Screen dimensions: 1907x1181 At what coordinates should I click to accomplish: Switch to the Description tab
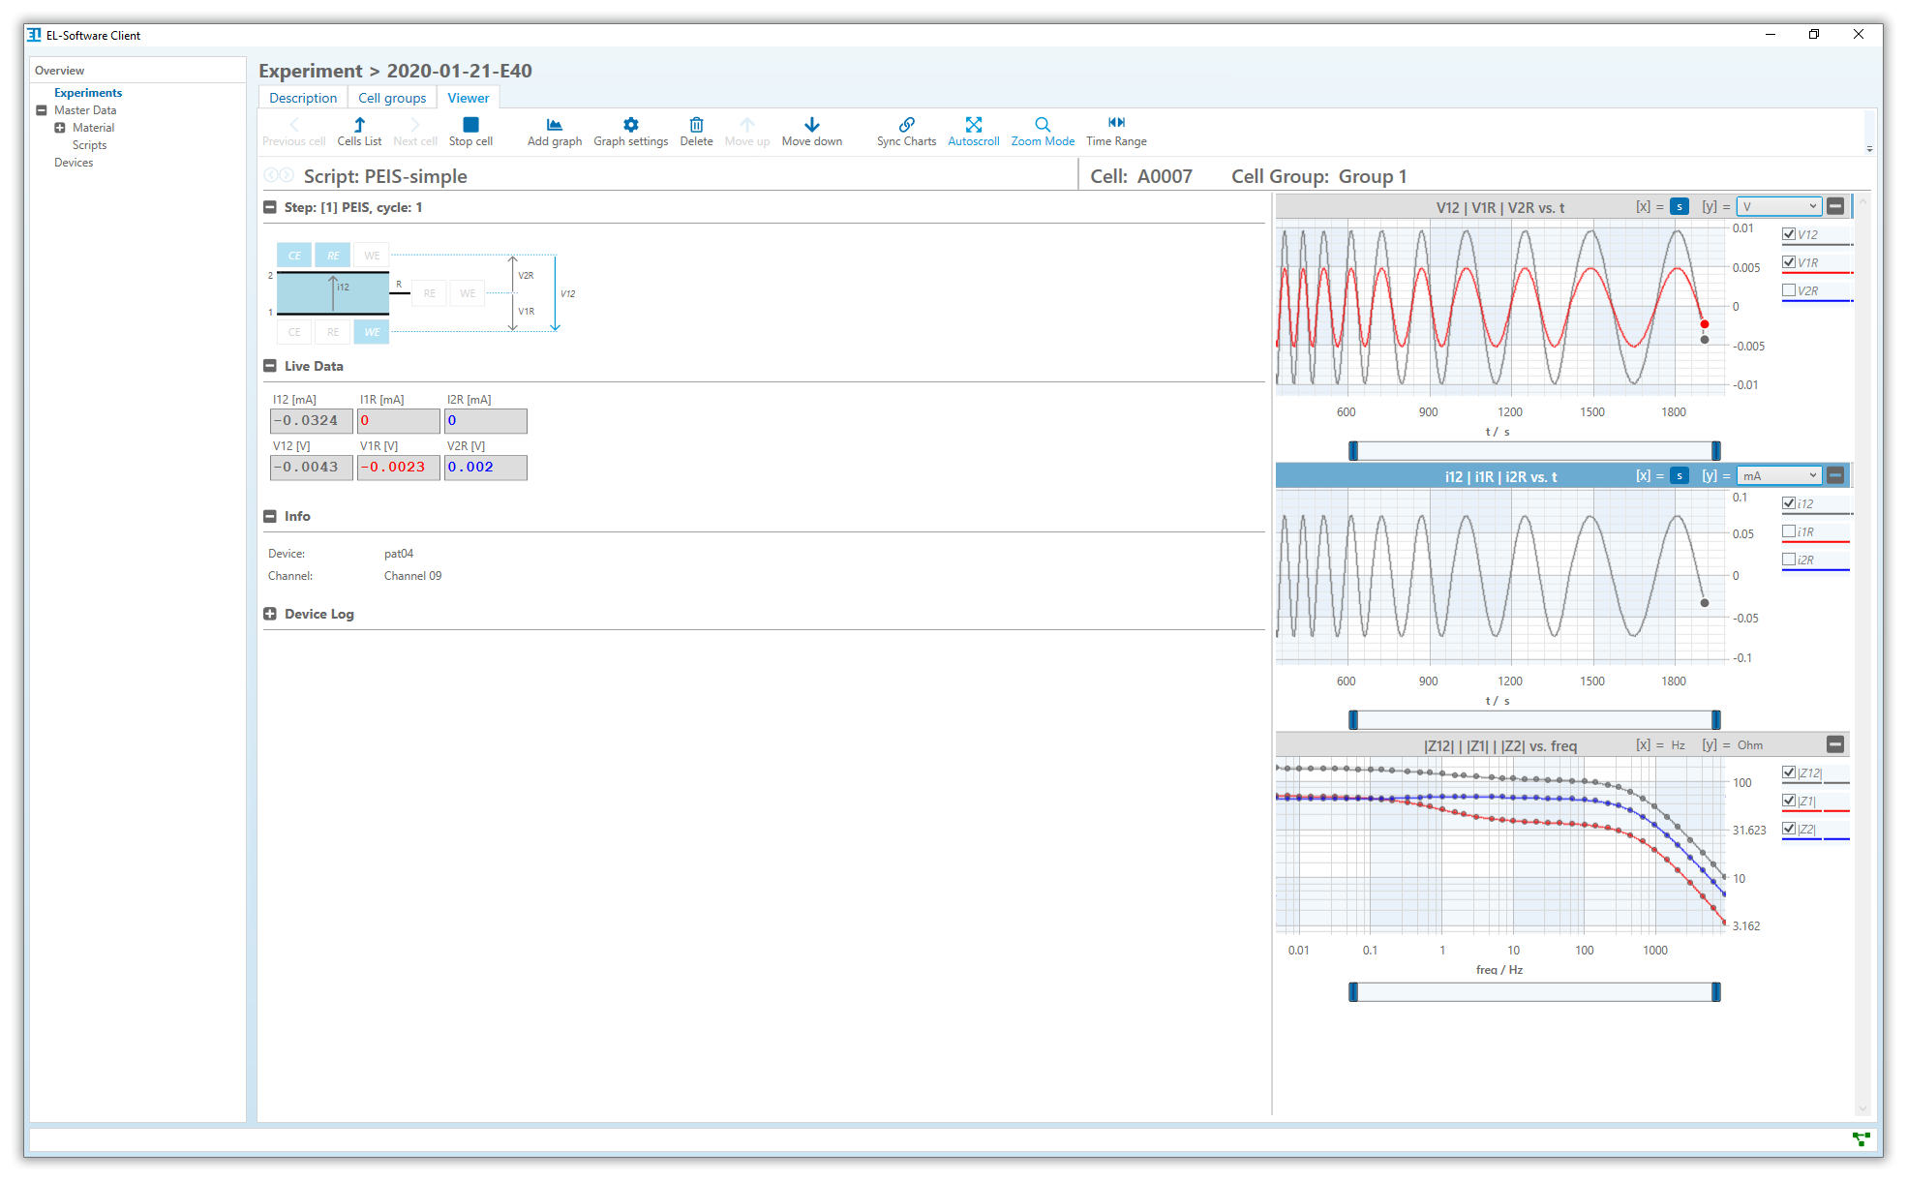[x=303, y=98]
